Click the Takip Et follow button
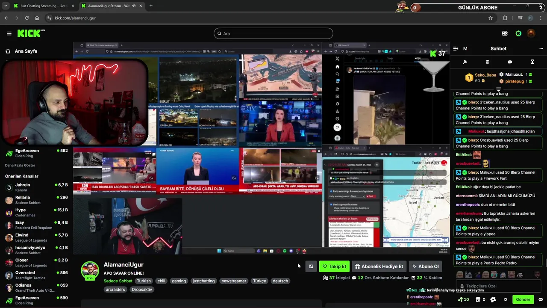Screen dimensions: 547x308 [334, 267]
